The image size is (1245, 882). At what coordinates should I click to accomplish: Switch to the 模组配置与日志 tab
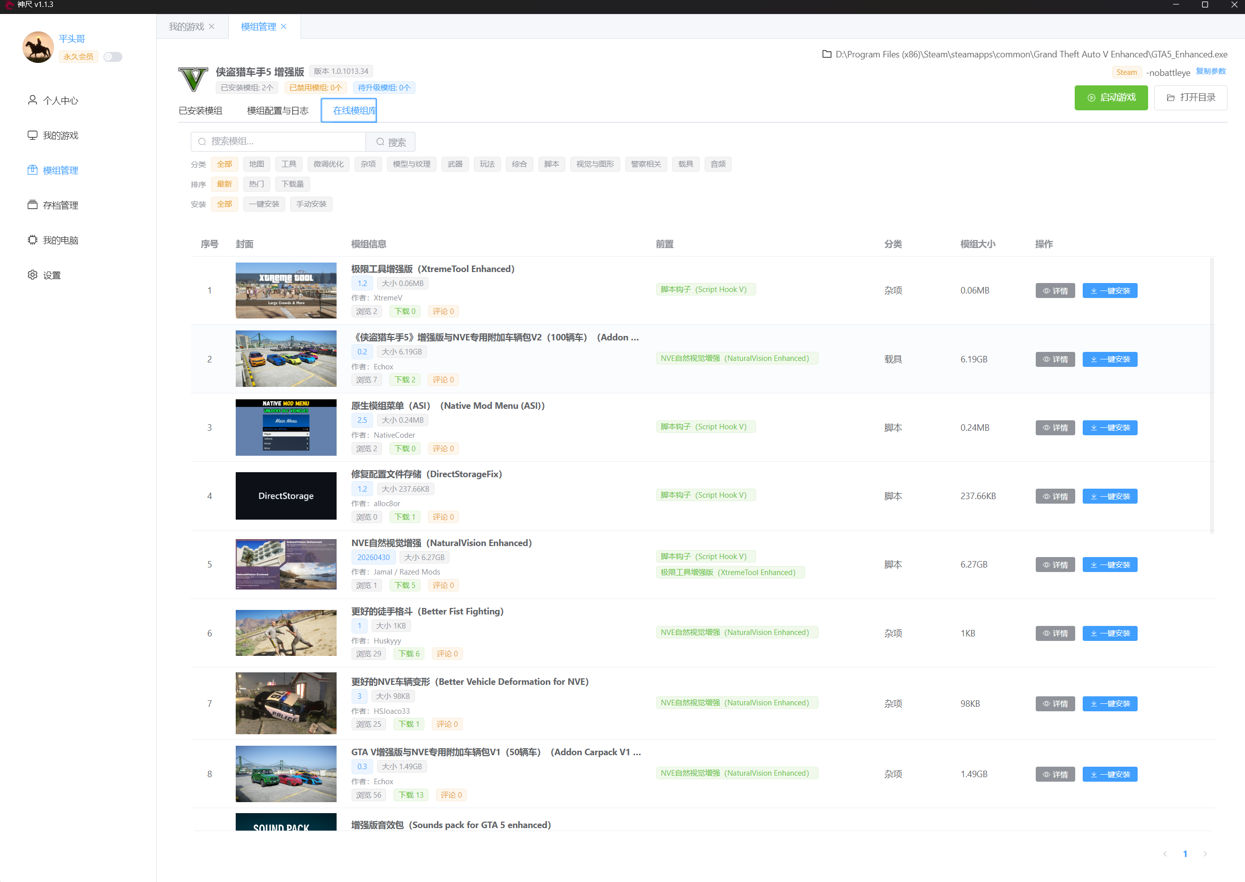click(278, 110)
